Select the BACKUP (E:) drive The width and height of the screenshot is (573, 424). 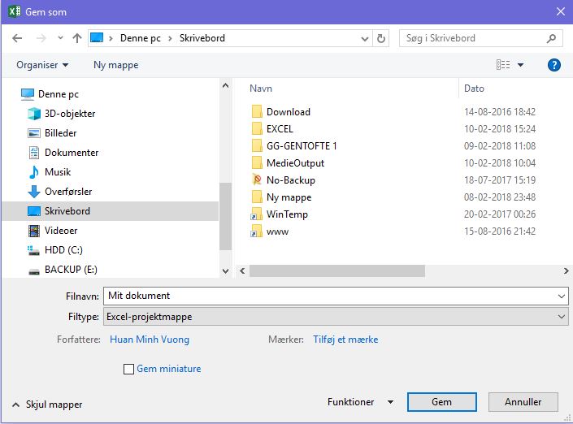pos(70,270)
